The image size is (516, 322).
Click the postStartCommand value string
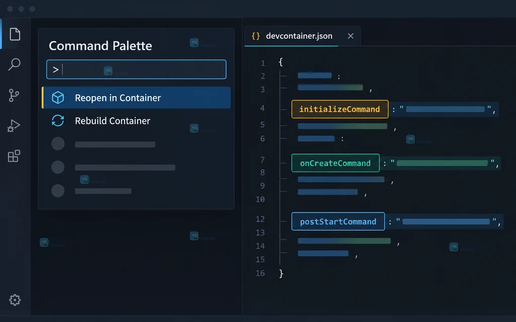coord(446,221)
